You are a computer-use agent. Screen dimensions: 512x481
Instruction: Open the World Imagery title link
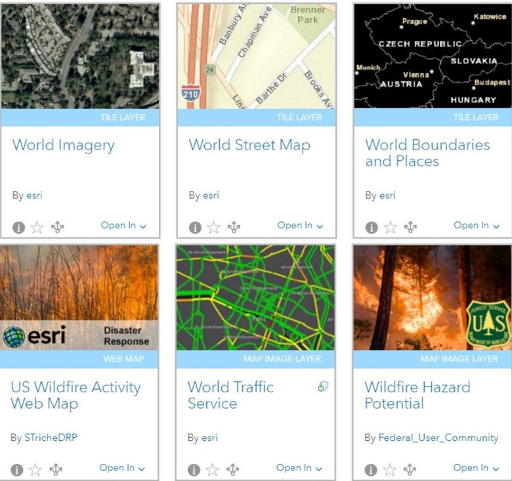click(x=64, y=146)
